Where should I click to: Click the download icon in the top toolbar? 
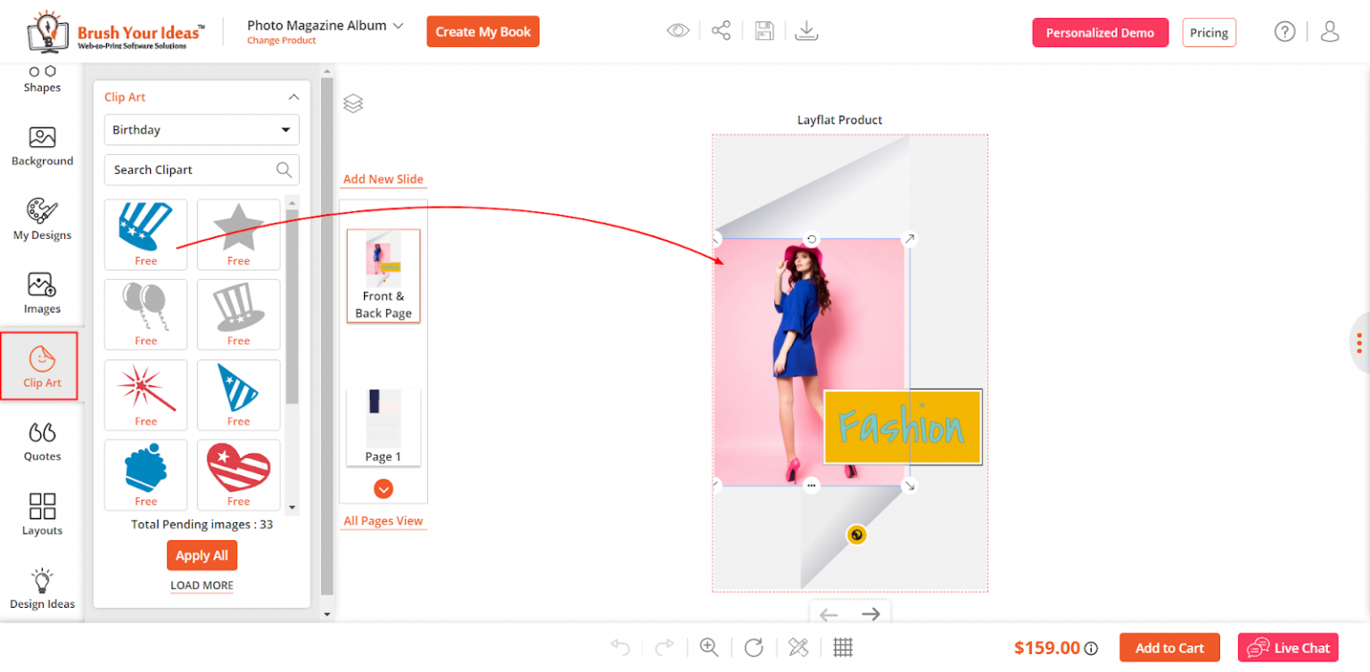click(x=806, y=29)
